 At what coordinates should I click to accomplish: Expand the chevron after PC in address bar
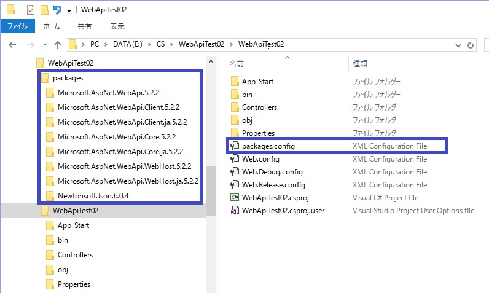coord(106,45)
